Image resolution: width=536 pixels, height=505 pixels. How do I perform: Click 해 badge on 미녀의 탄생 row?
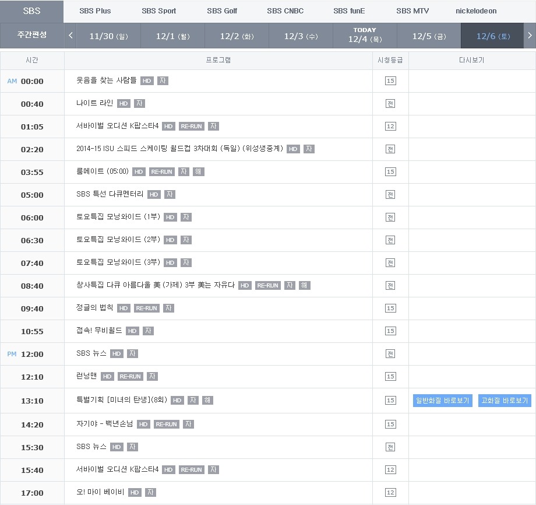pos(207,400)
